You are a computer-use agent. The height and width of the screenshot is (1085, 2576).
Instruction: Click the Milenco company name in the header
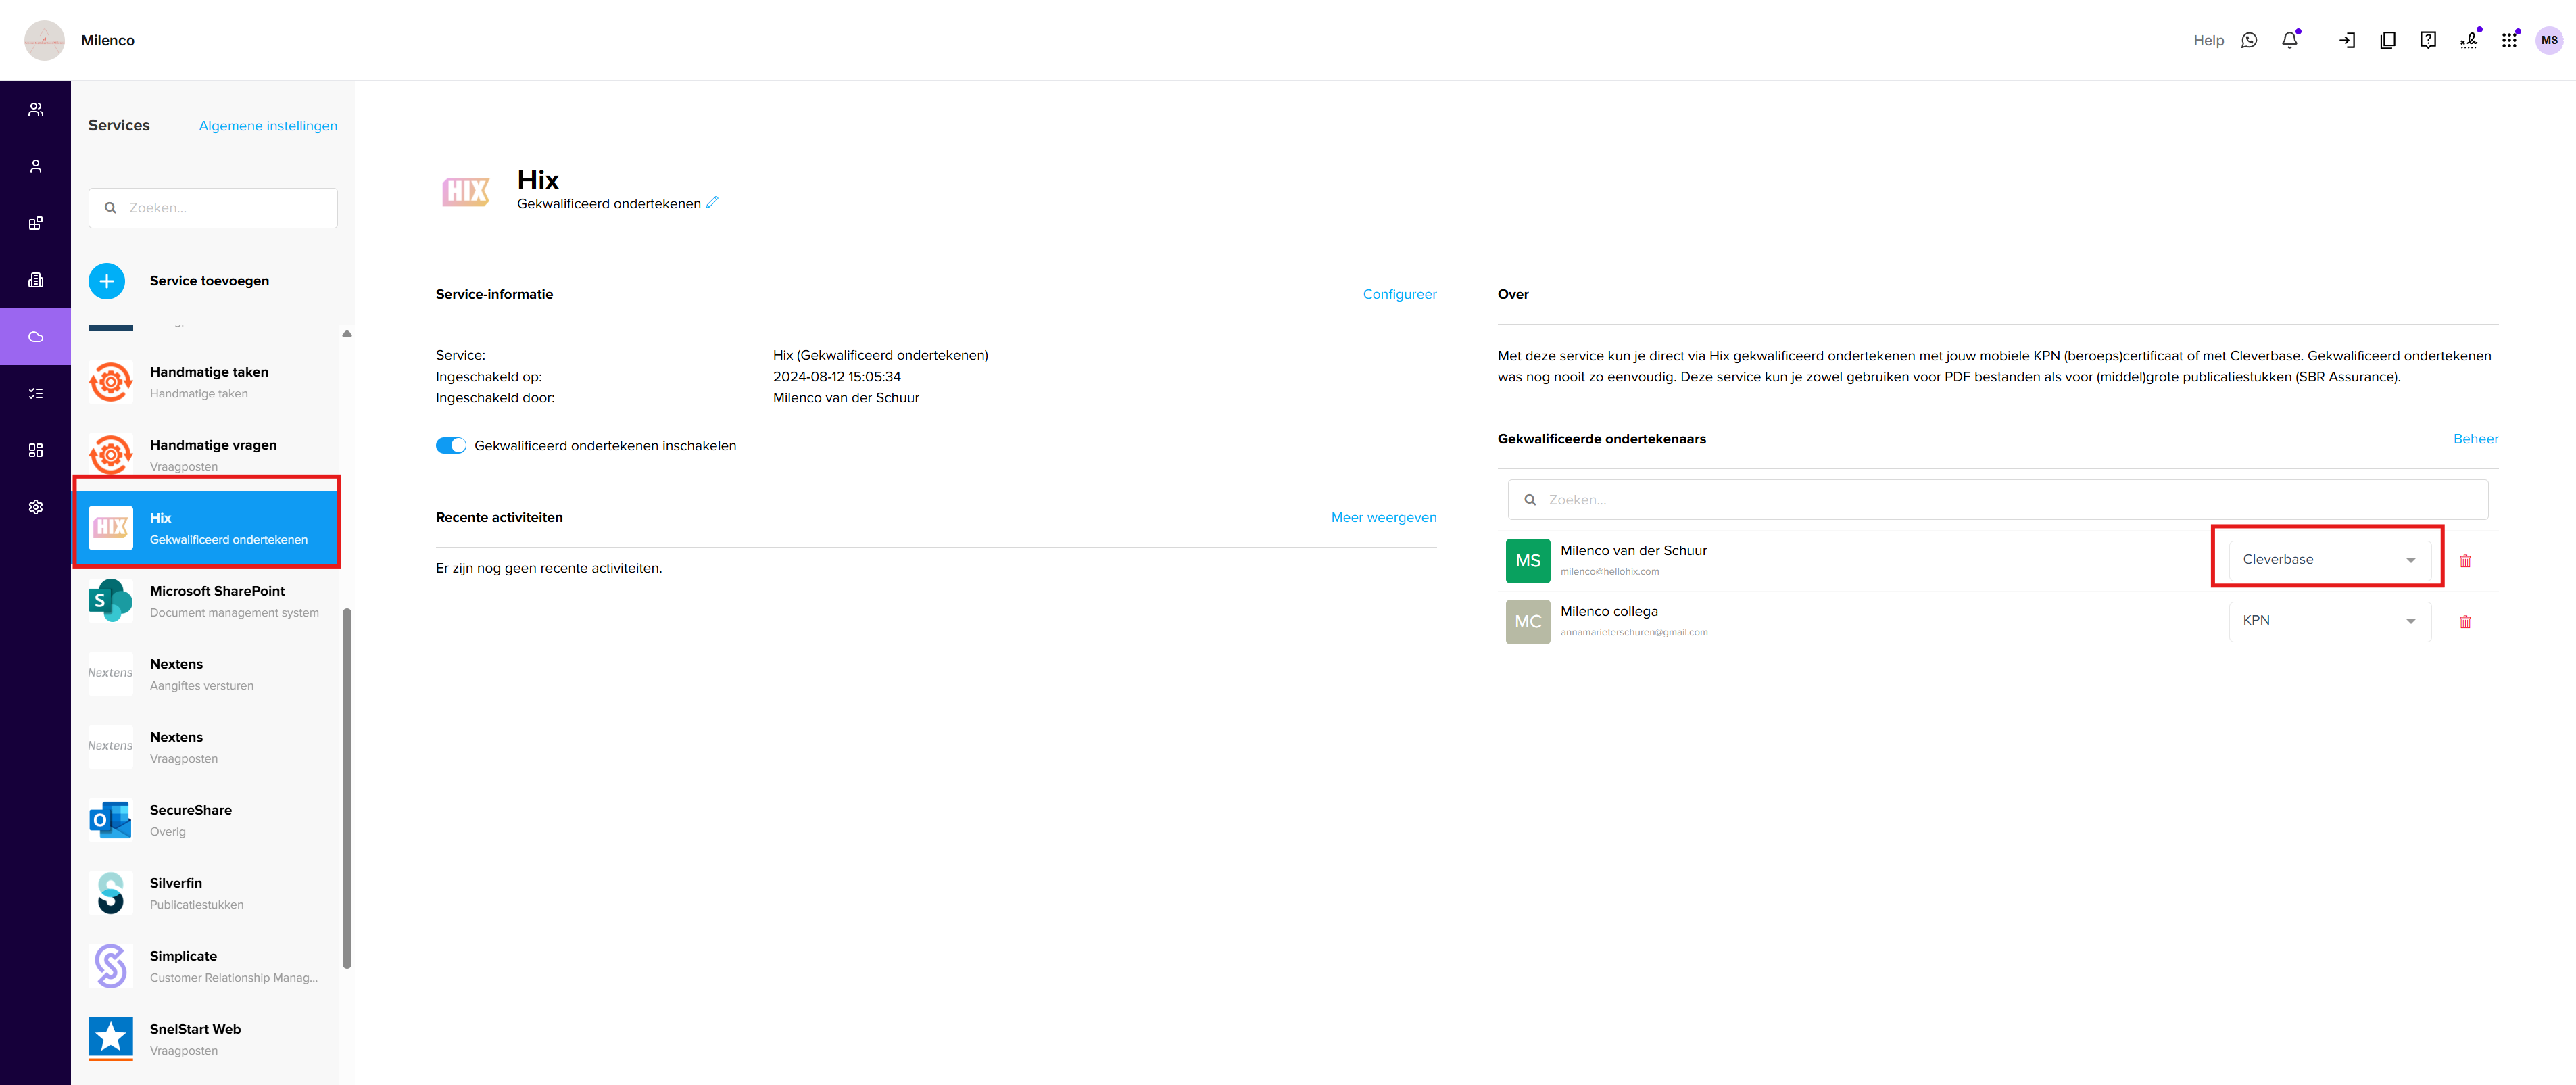pos(107,40)
